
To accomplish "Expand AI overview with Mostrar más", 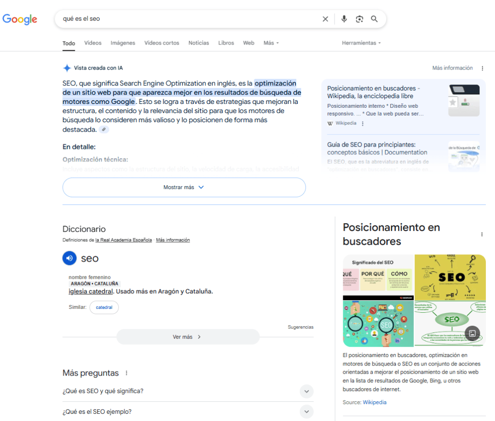I will (x=184, y=188).
